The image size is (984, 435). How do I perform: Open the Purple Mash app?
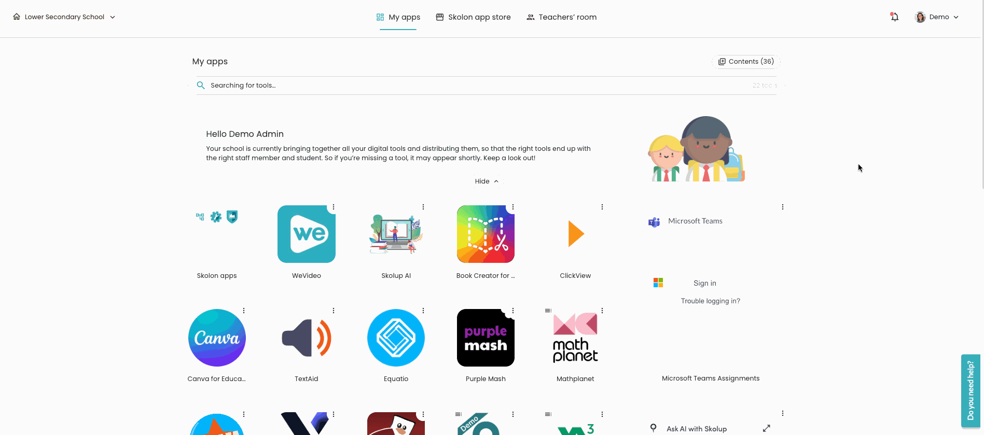pyautogui.click(x=486, y=338)
